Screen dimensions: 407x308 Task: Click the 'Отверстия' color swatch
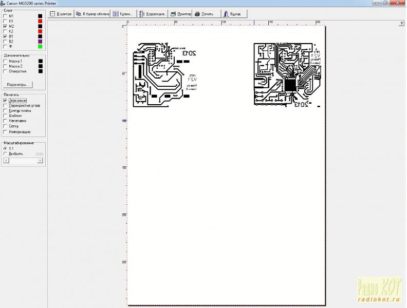point(41,71)
